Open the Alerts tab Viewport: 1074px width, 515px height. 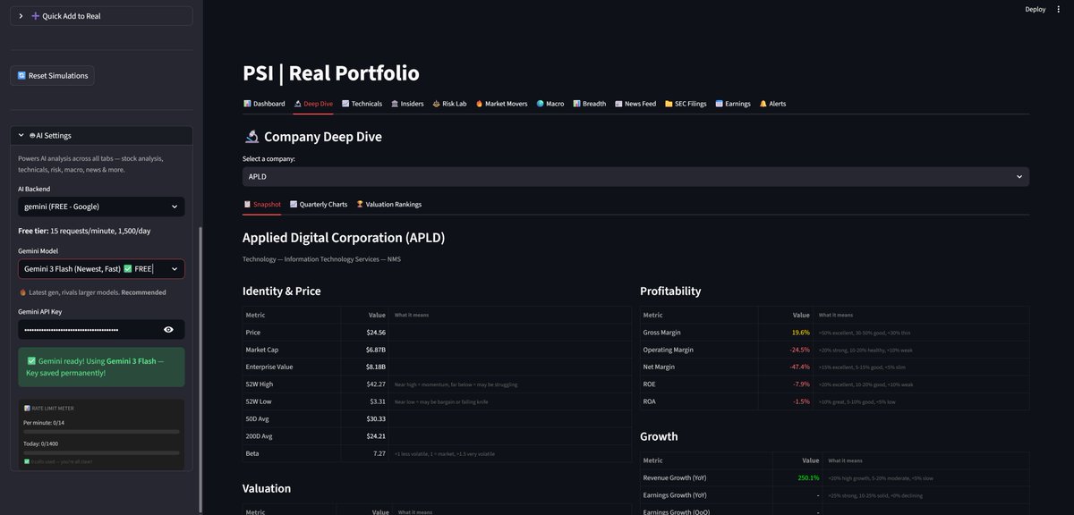(x=773, y=104)
